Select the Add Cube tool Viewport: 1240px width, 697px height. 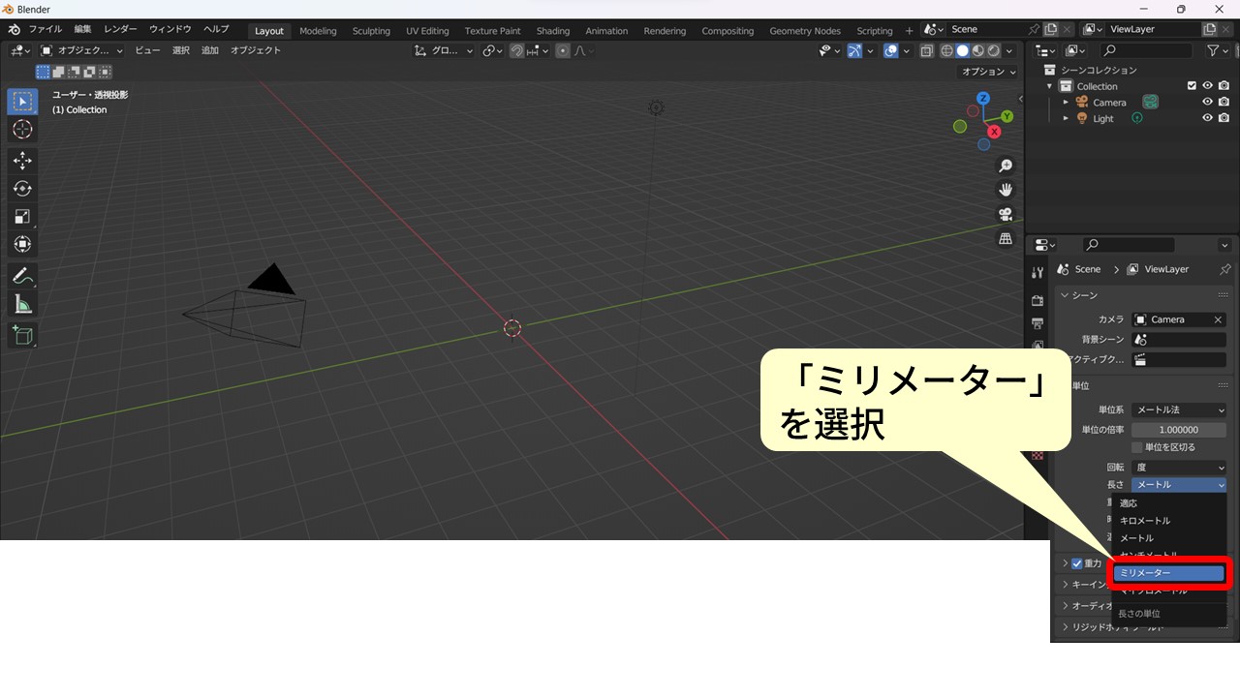(x=22, y=336)
